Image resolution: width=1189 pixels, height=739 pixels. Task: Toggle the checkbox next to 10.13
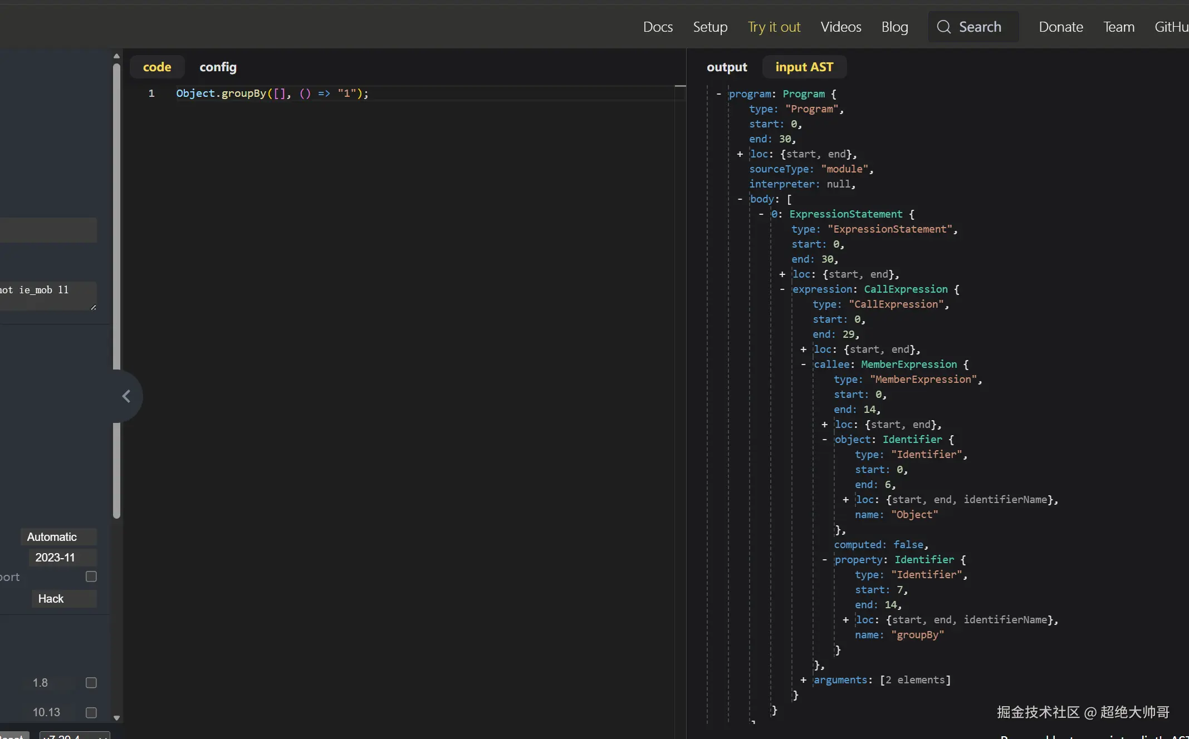(x=91, y=712)
